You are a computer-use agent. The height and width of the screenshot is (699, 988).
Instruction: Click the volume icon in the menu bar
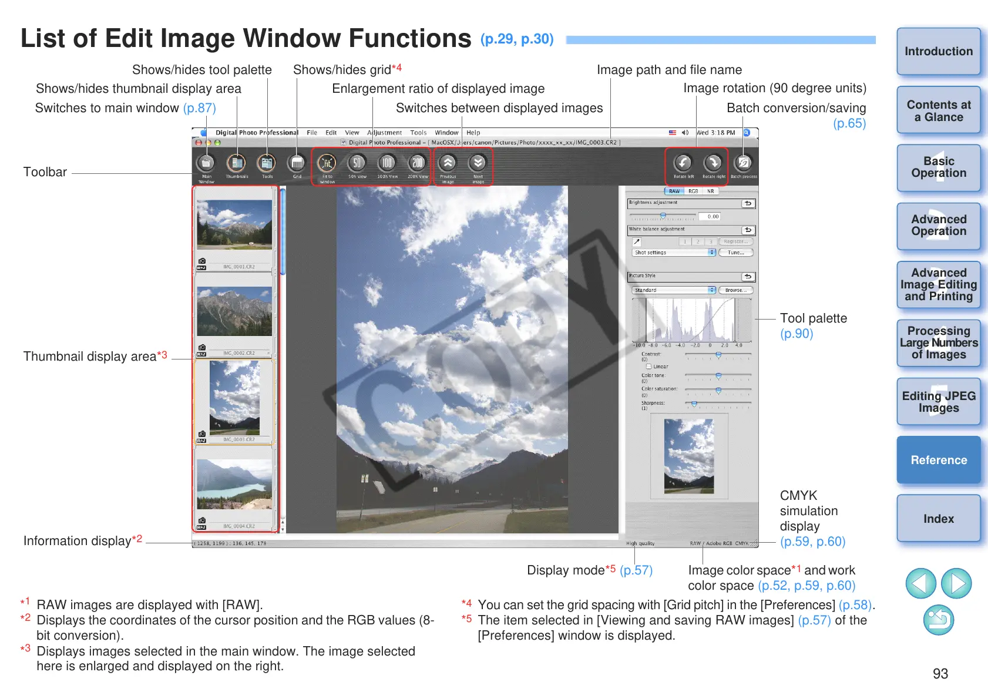pyautogui.click(x=685, y=133)
